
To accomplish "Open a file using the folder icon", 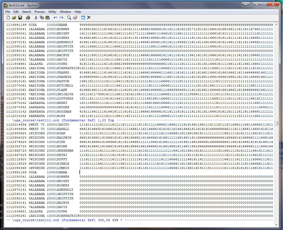I will click(x=14, y=18).
